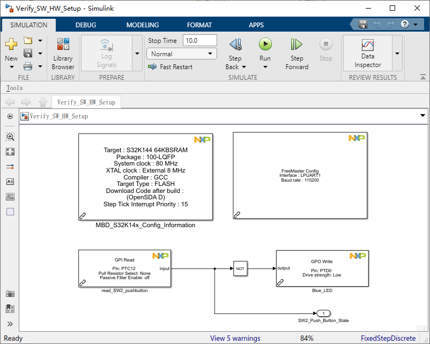Select the MBD_S32K14x_Config_Information block
The image size is (430, 344).
click(x=145, y=177)
